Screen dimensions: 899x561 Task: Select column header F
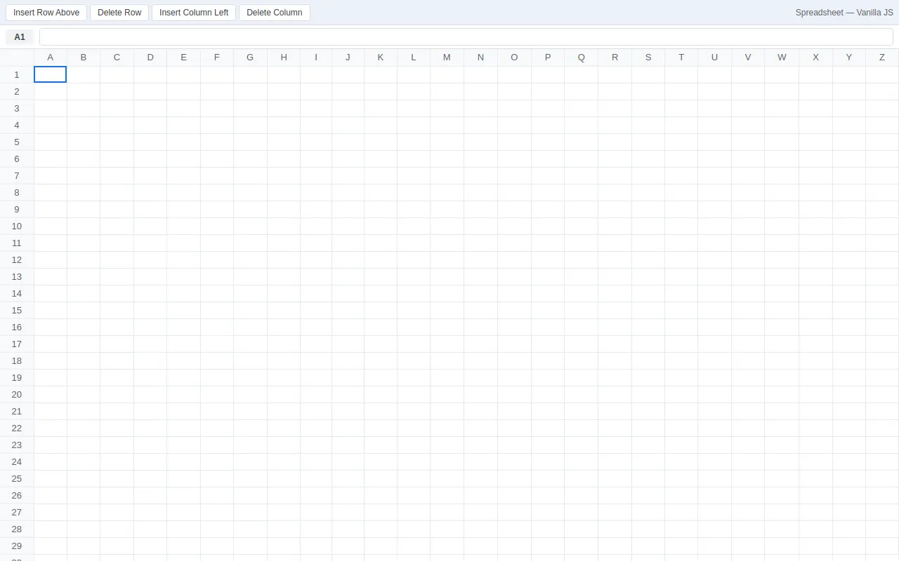coord(217,58)
